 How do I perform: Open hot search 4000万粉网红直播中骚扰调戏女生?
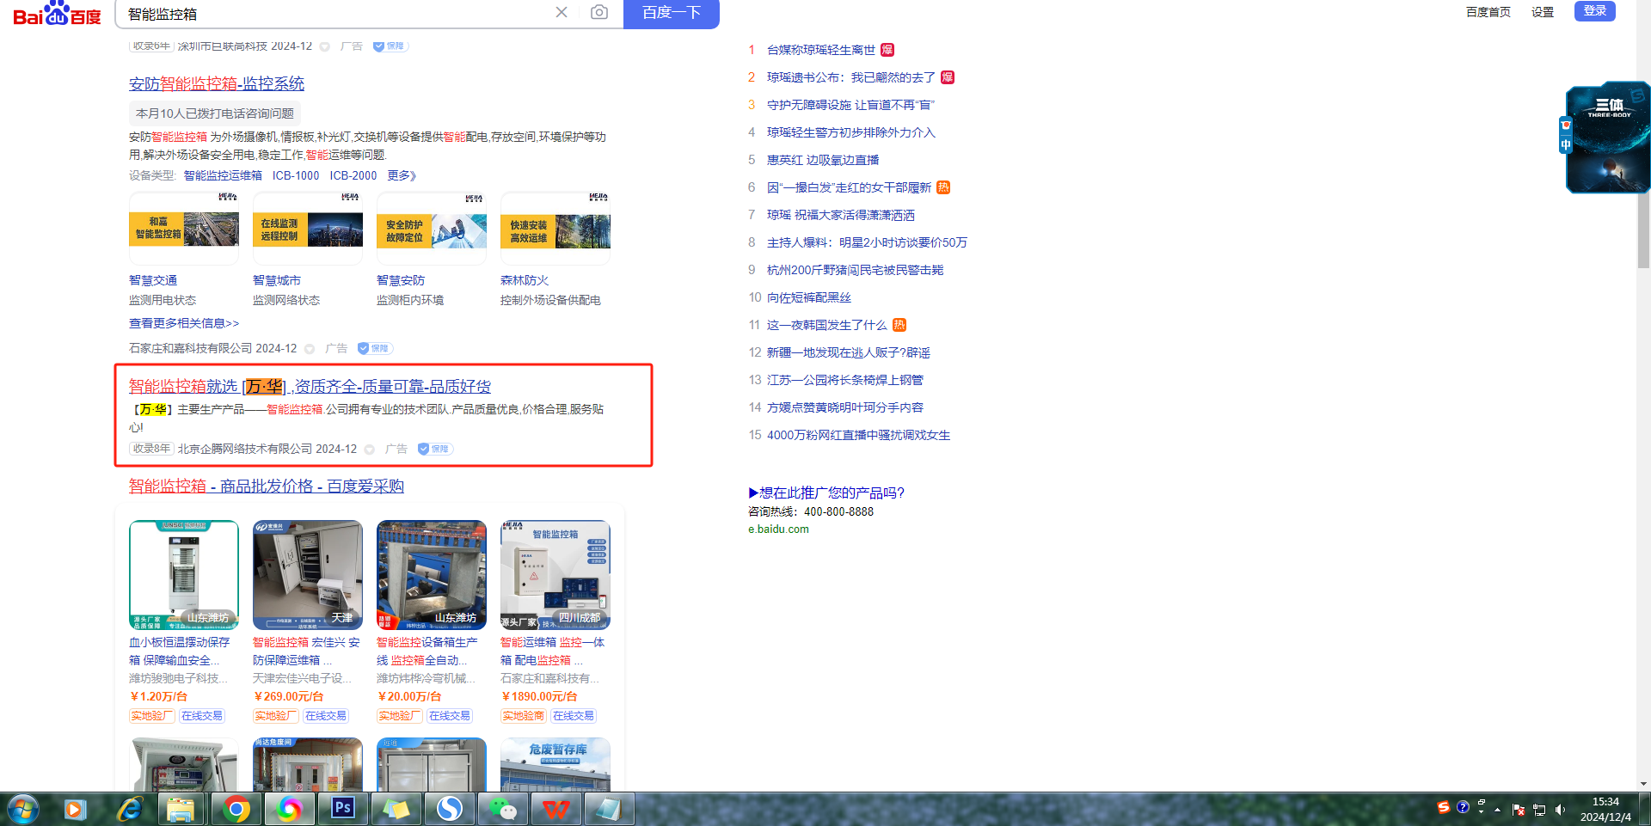point(859,435)
